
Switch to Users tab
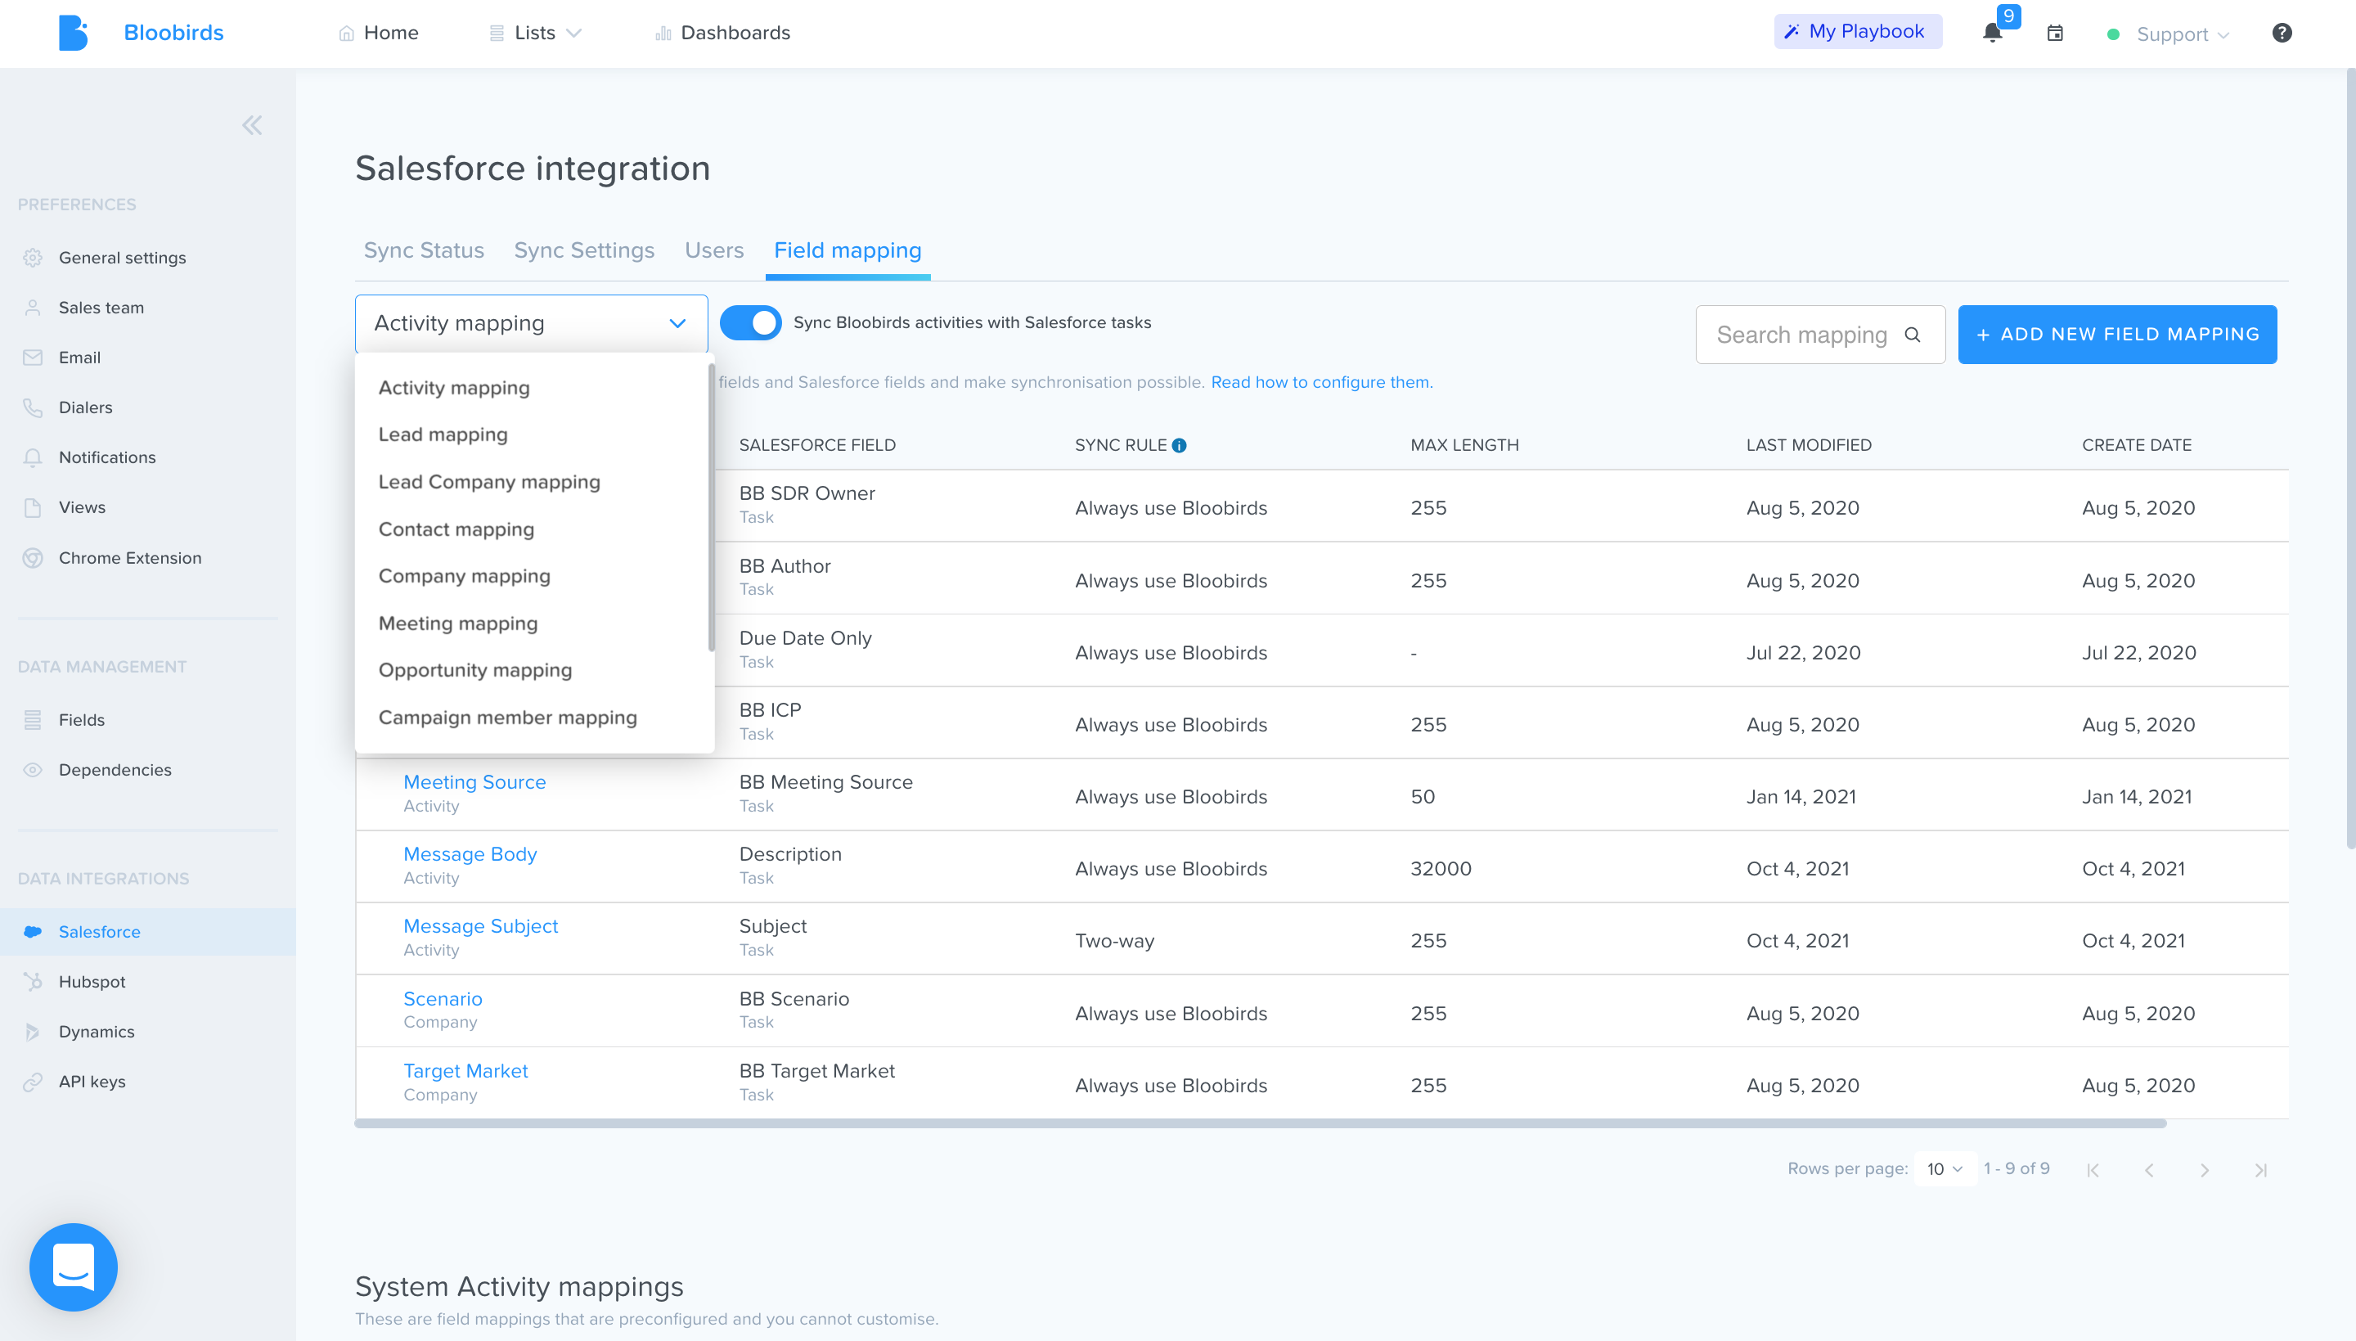click(713, 250)
